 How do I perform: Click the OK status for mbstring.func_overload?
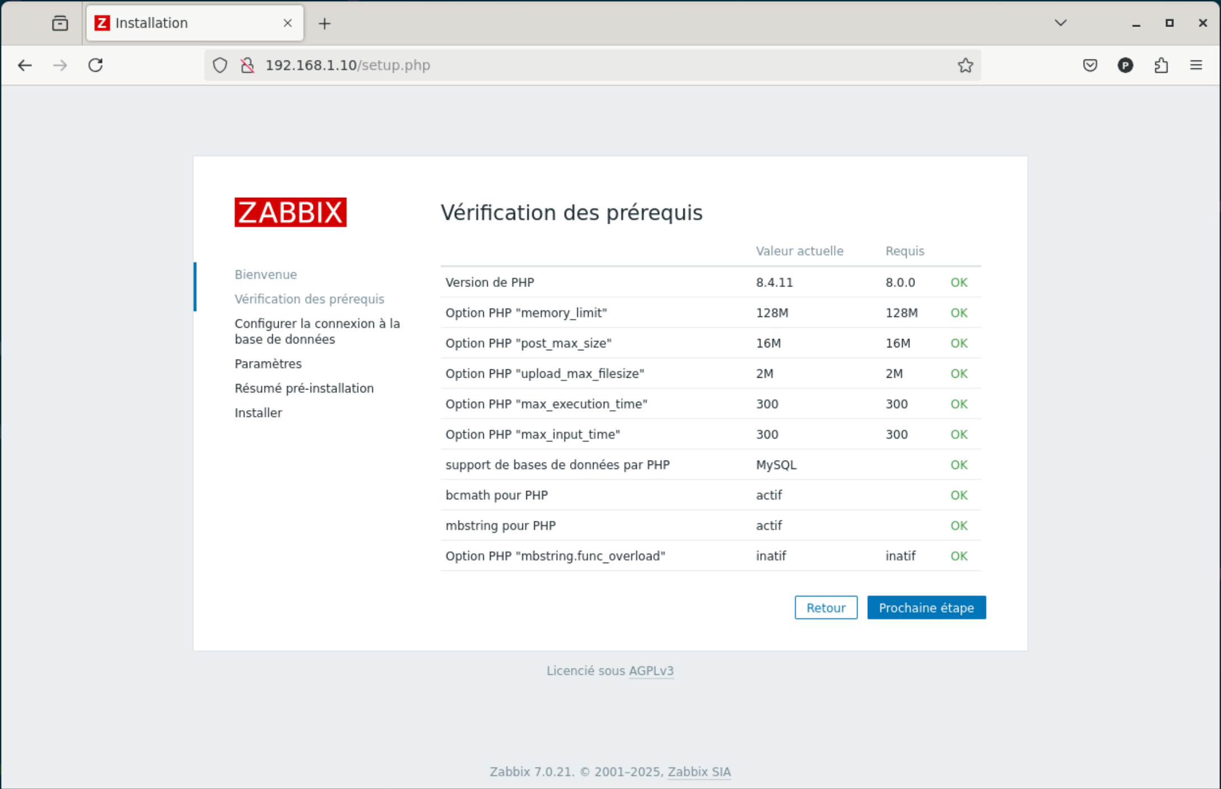point(959,556)
